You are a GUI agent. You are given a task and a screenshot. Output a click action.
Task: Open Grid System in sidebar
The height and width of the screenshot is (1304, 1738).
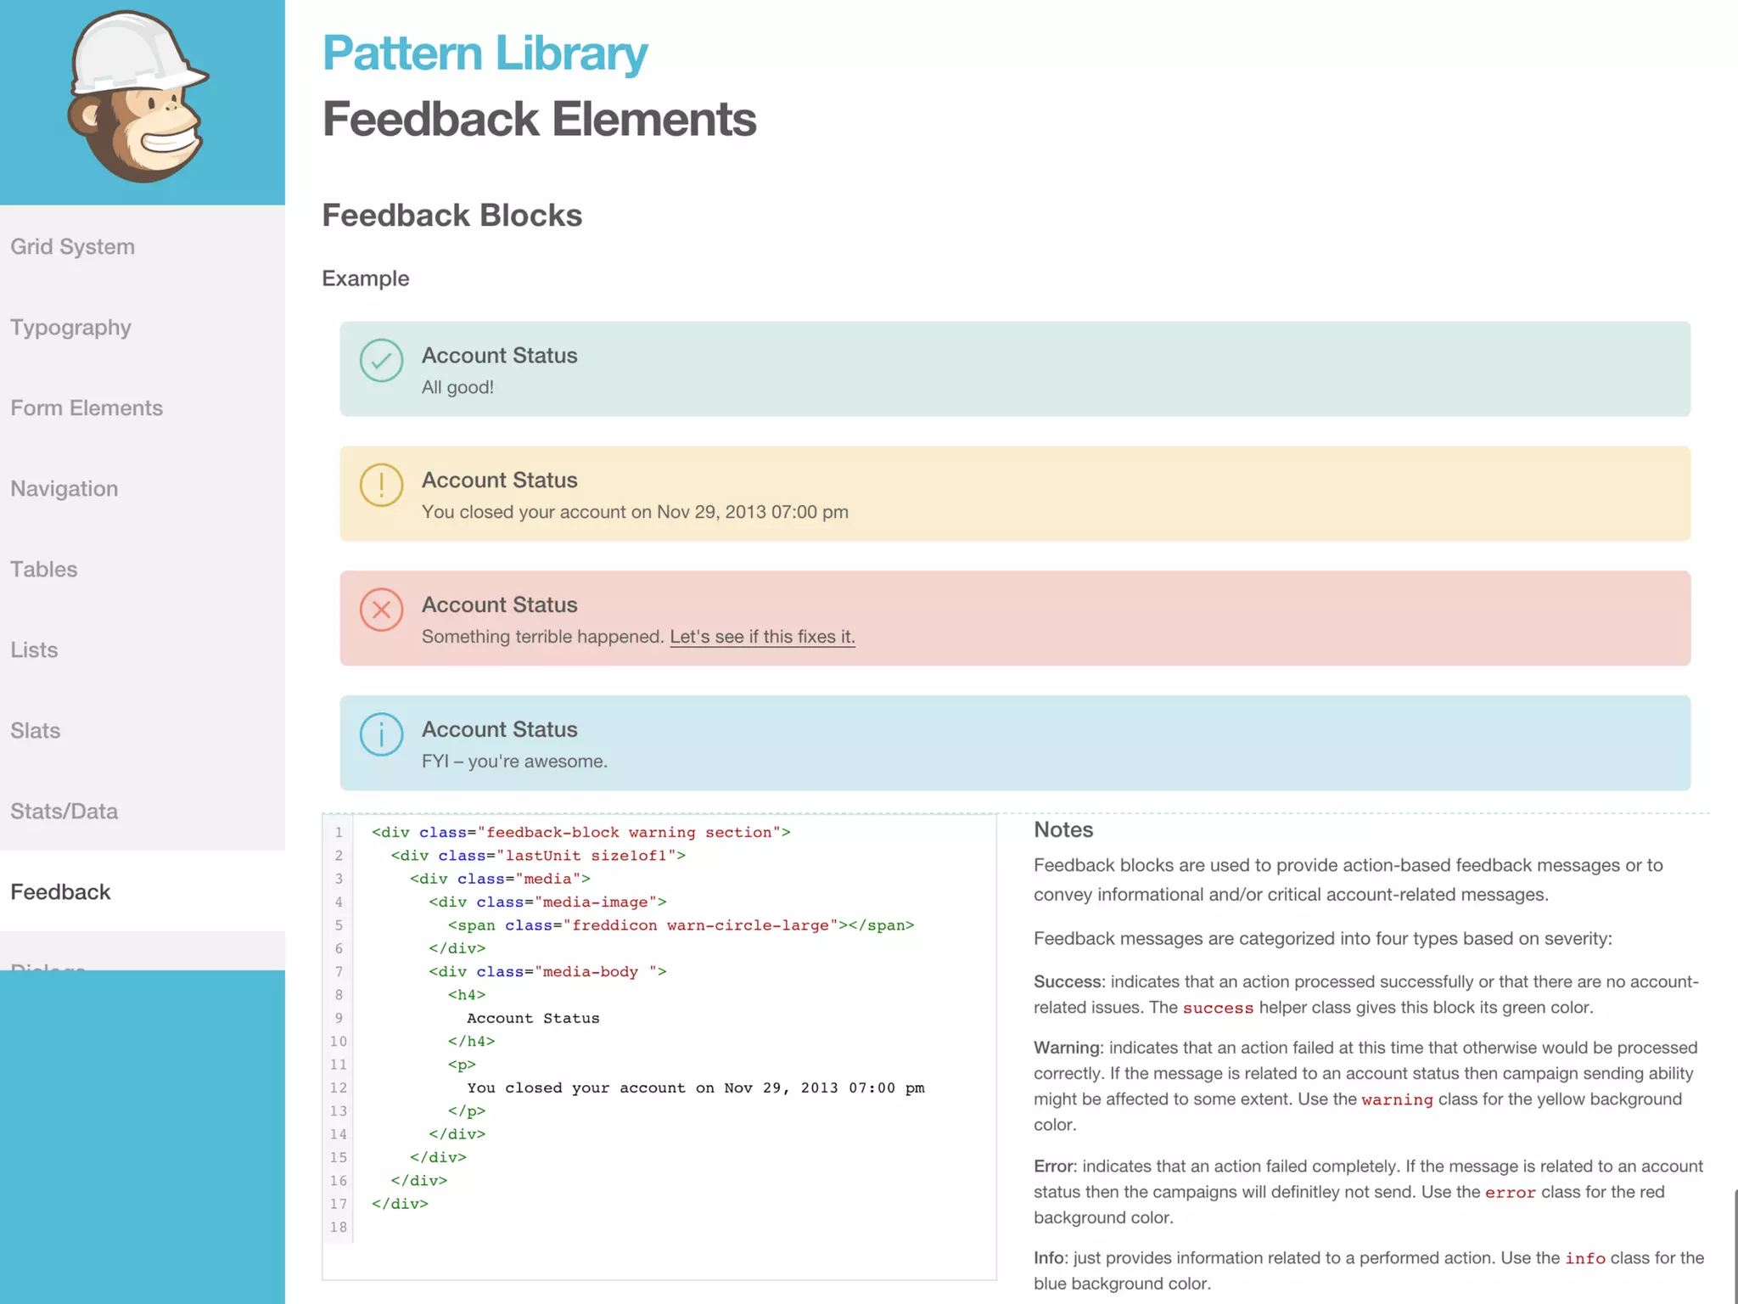[73, 246]
